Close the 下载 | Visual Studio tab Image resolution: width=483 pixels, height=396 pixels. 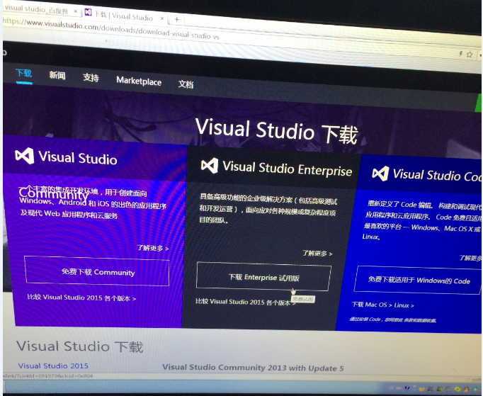pyautogui.click(x=162, y=18)
